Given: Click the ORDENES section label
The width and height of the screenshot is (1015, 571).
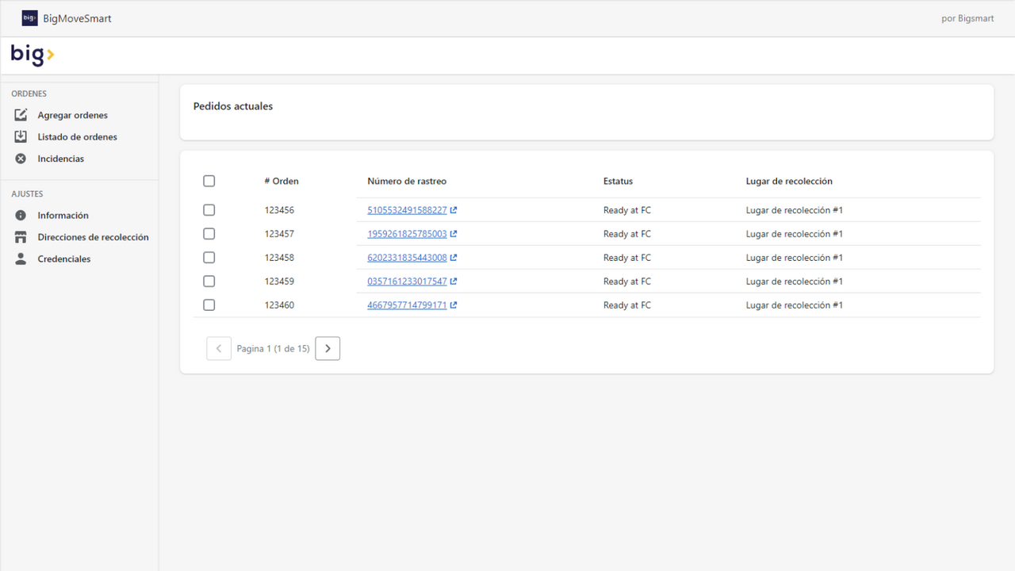Looking at the screenshot, I should point(29,94).
